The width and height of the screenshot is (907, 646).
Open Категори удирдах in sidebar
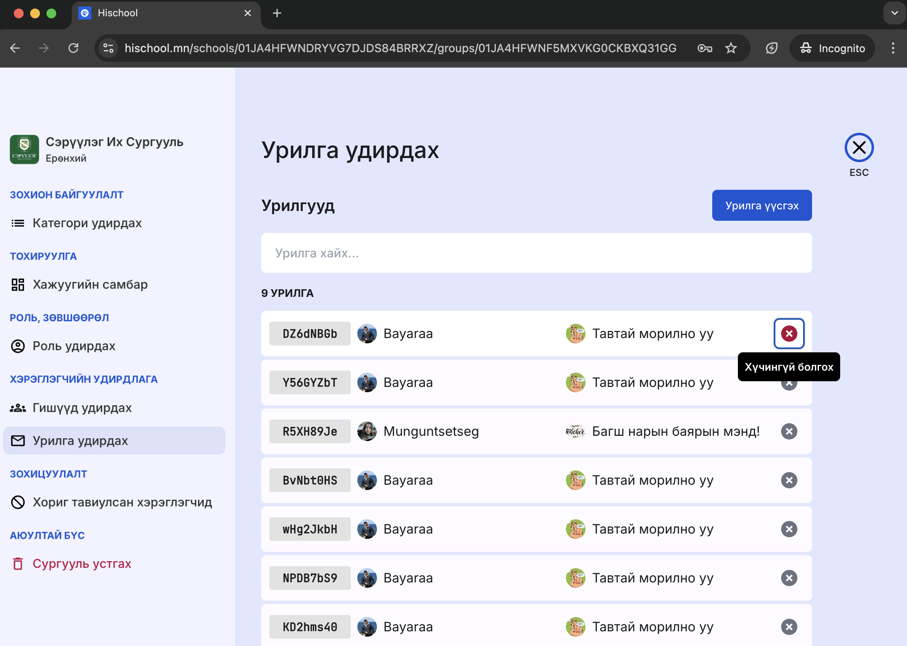[87, 223]
